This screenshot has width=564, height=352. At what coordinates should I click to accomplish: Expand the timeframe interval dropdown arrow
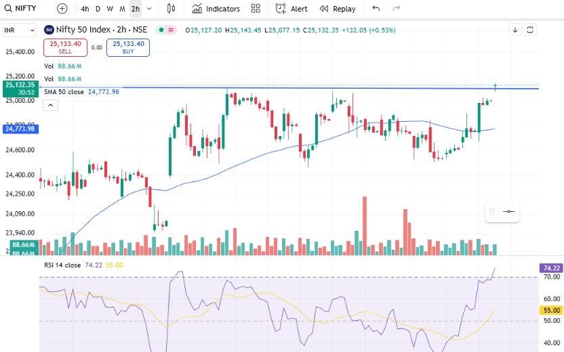[x=149, y=9]
